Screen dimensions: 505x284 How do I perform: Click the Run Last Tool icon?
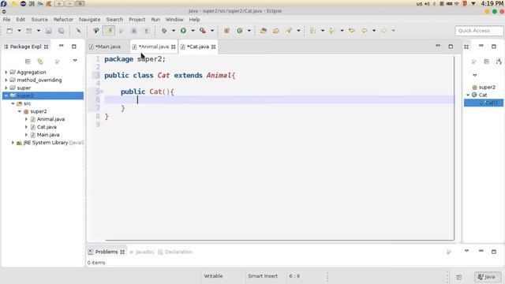(x=203, y=31)
